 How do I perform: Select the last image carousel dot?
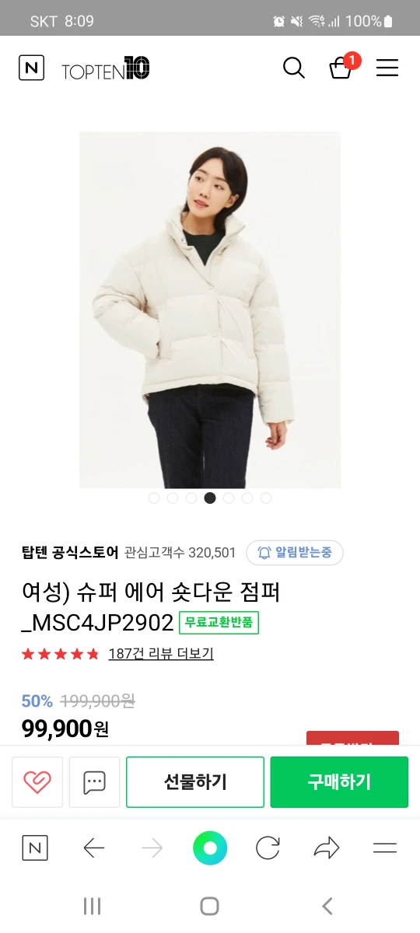tap(266, 498)
